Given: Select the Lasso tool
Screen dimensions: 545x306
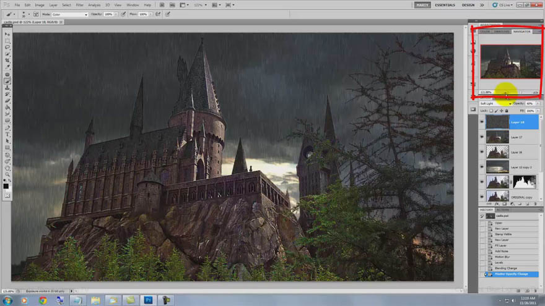Looking at the screenshot, I should (x=7, y=47).
